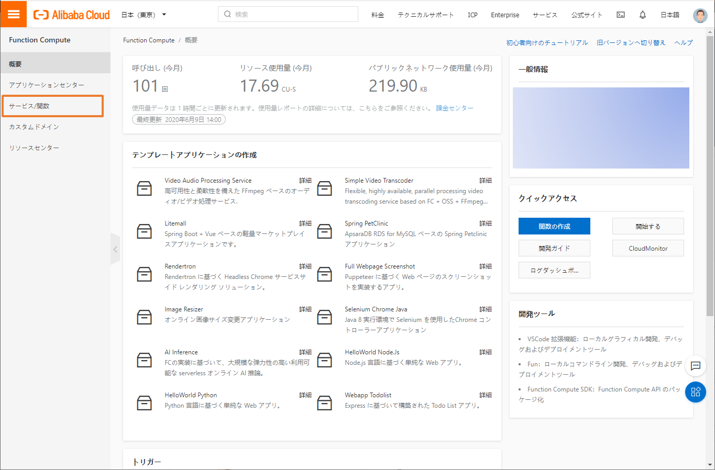
Task: Click Function Compute breadcrumb link
Action: click(x=149, y=40)
